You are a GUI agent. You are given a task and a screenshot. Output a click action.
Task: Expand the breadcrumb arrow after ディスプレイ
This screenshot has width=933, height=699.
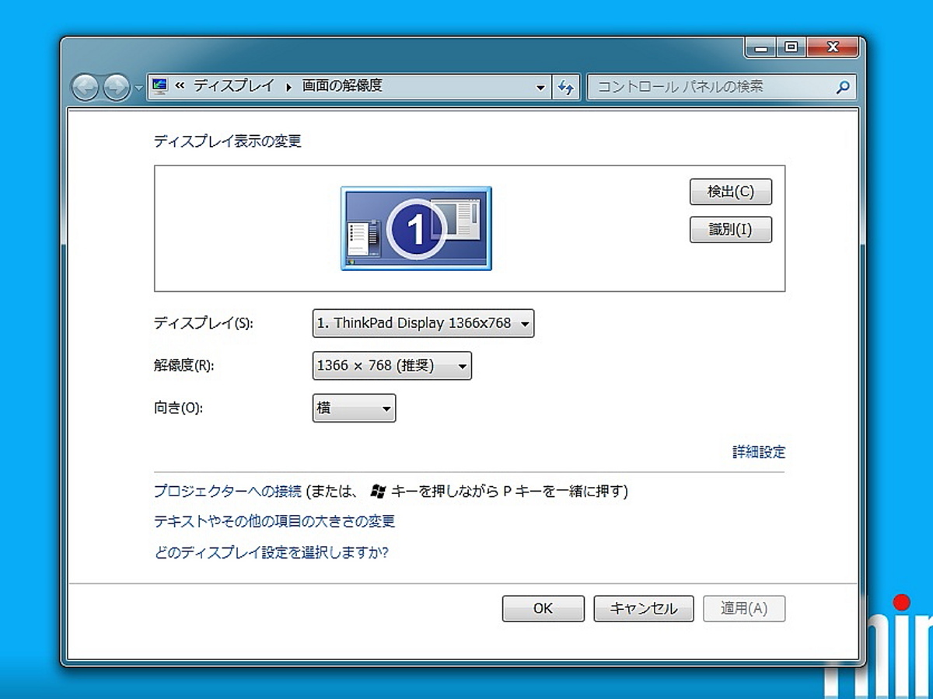coord(288,87)
